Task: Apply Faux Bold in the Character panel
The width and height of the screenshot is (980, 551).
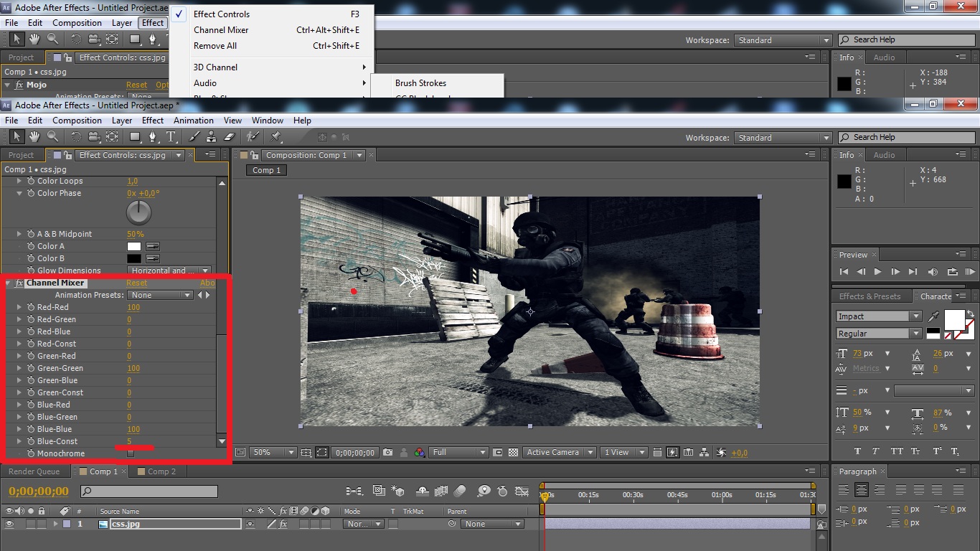Action: 857,451
